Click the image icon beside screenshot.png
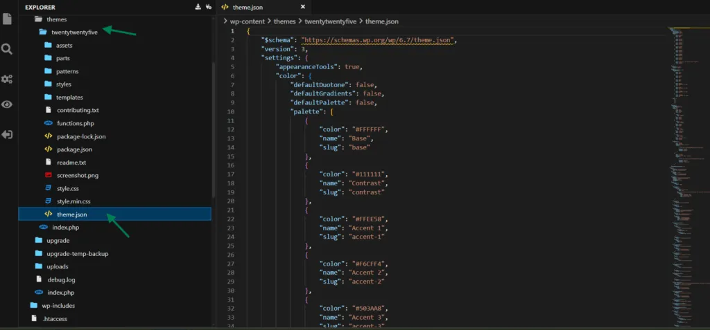Viewport: 710px width, 330px height. [x=49, y=176]
